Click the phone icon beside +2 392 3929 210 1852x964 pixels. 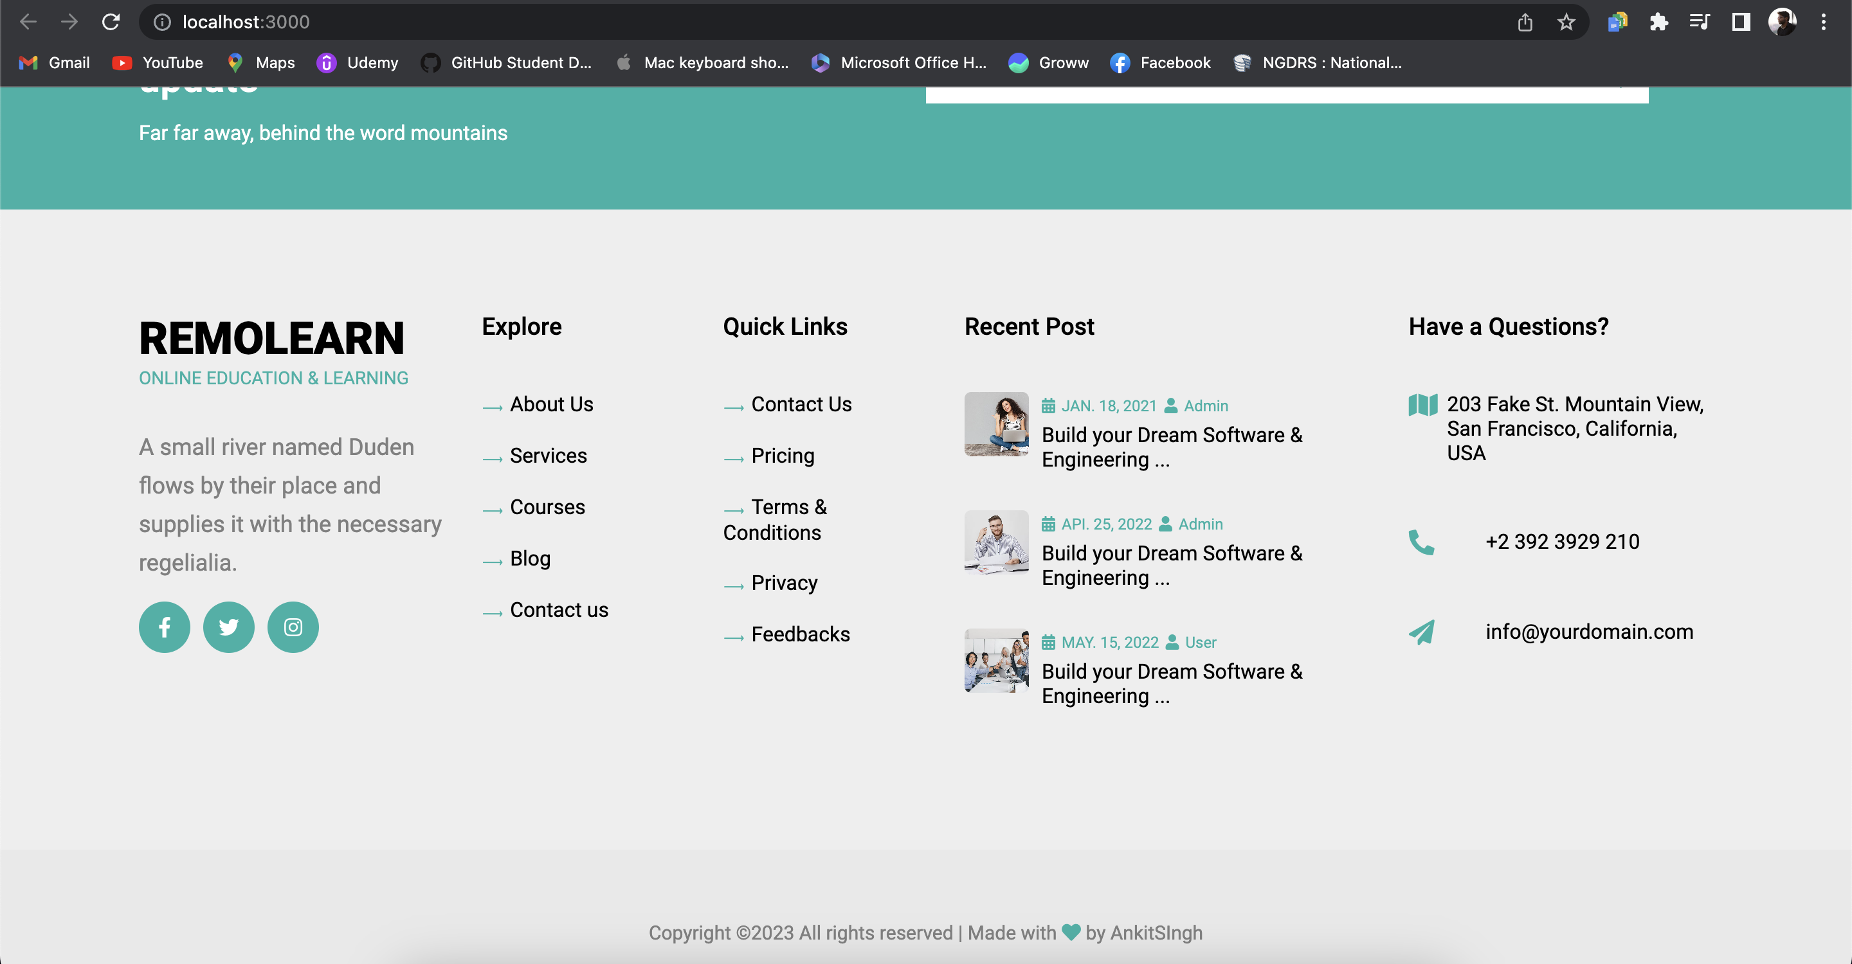[x=1422, y=543]
